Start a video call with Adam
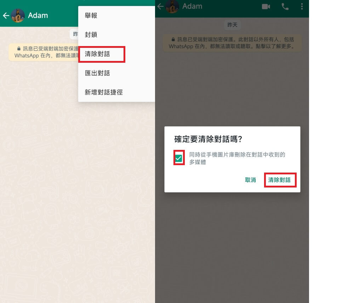Viewport: 354px width, 303px height. click(x=265, y=6)
